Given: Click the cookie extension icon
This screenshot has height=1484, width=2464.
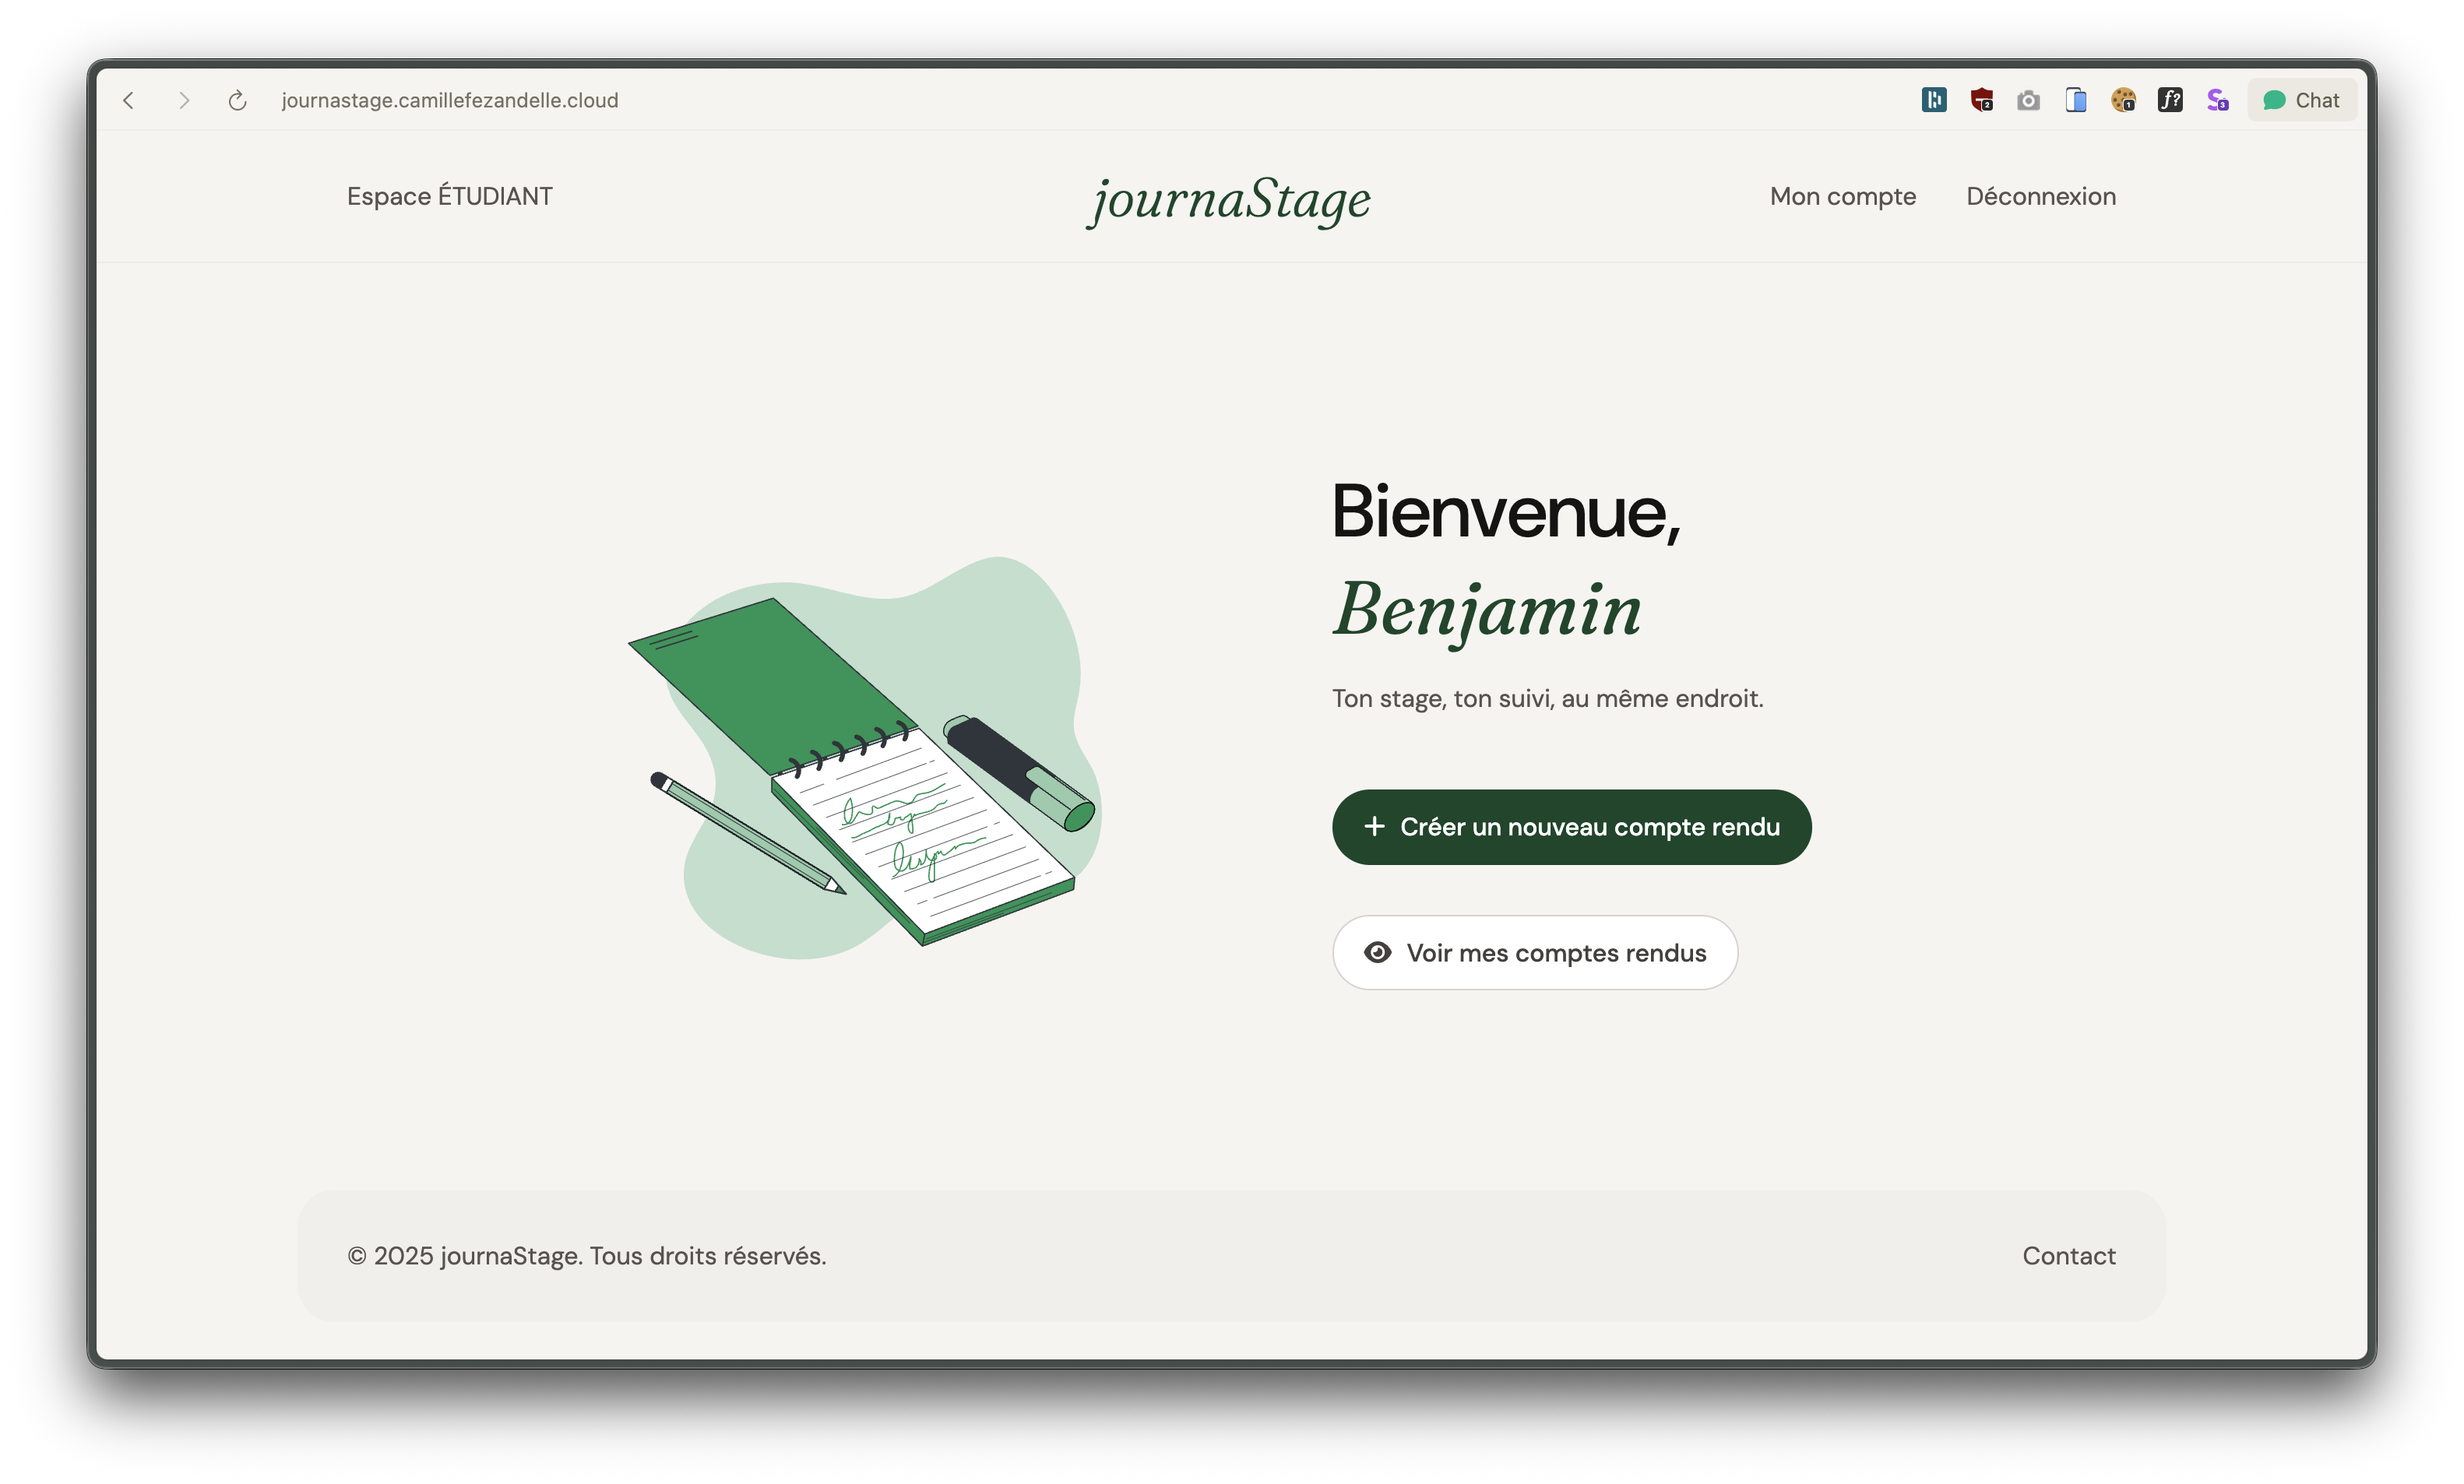Looking at the screenshot, I should tap(2123, 100).
